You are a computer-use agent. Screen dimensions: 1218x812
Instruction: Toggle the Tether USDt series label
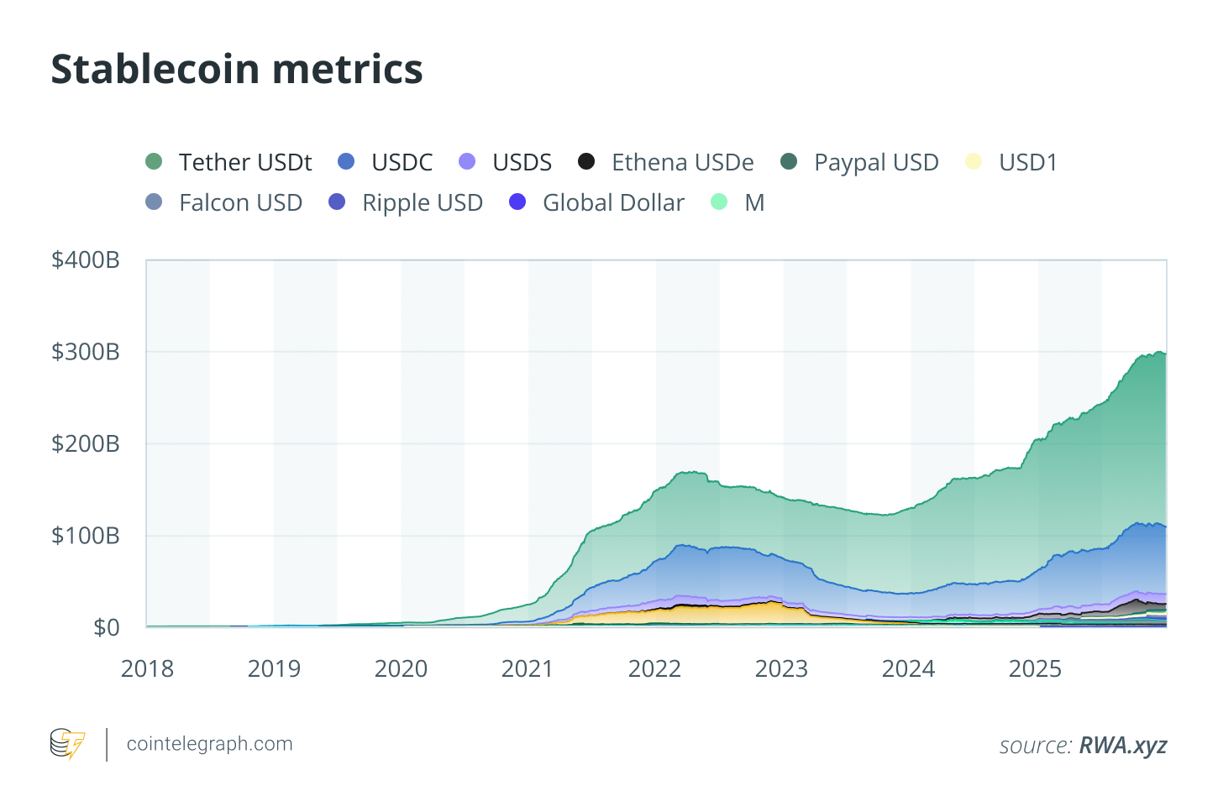[245, 162]
